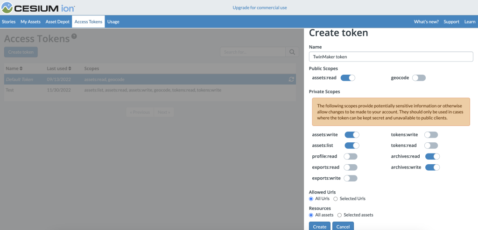Viewport: 478px width, 230px height.
Task: Enable the tokens:read scope
Action: 431,146
